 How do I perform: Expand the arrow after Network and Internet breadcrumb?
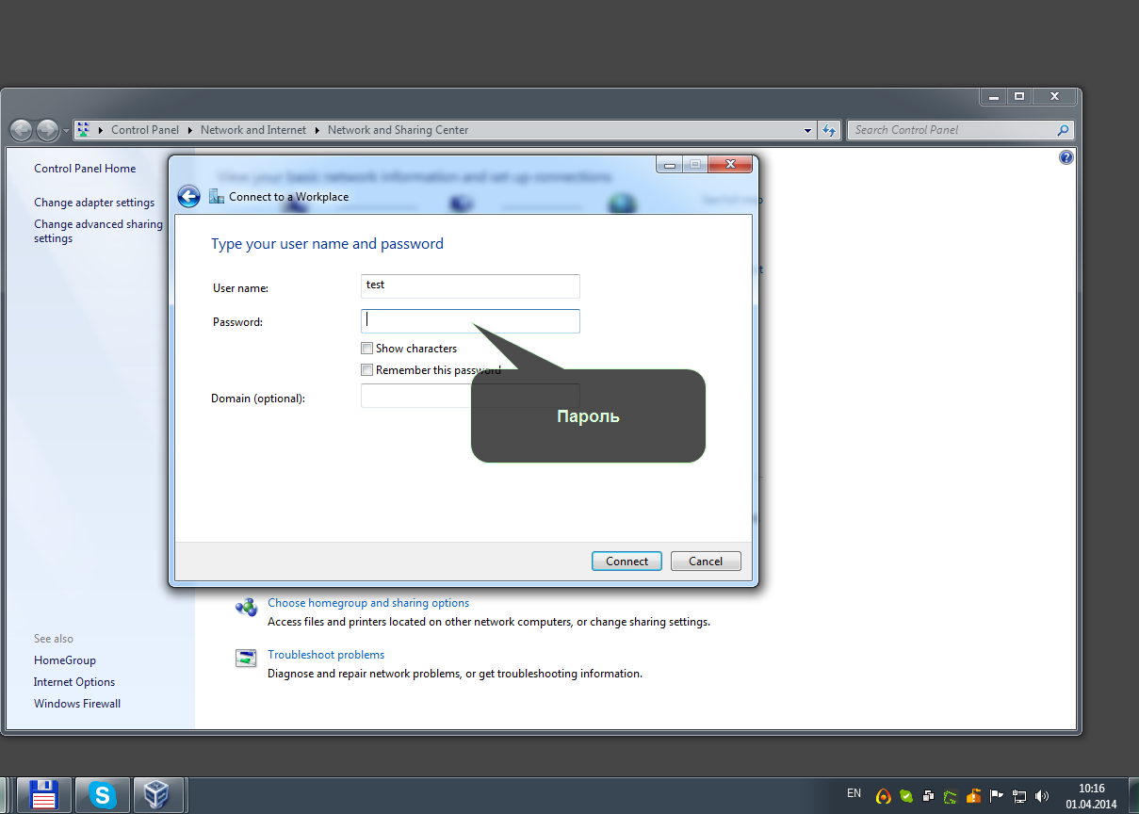(x=317, y=130)
